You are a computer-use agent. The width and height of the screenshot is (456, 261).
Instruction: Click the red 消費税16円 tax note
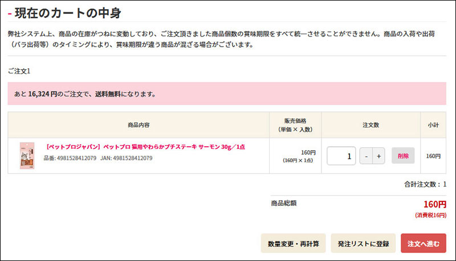[430, 216]
